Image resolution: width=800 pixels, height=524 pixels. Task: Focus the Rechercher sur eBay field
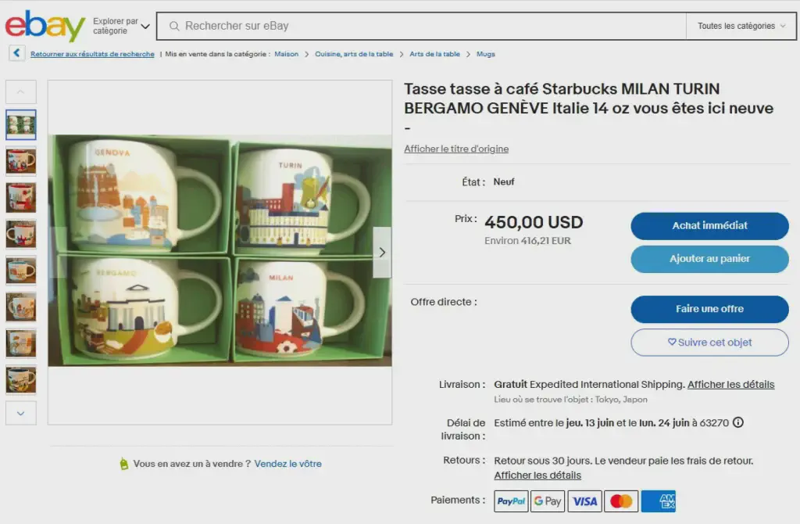coord(421,26)
